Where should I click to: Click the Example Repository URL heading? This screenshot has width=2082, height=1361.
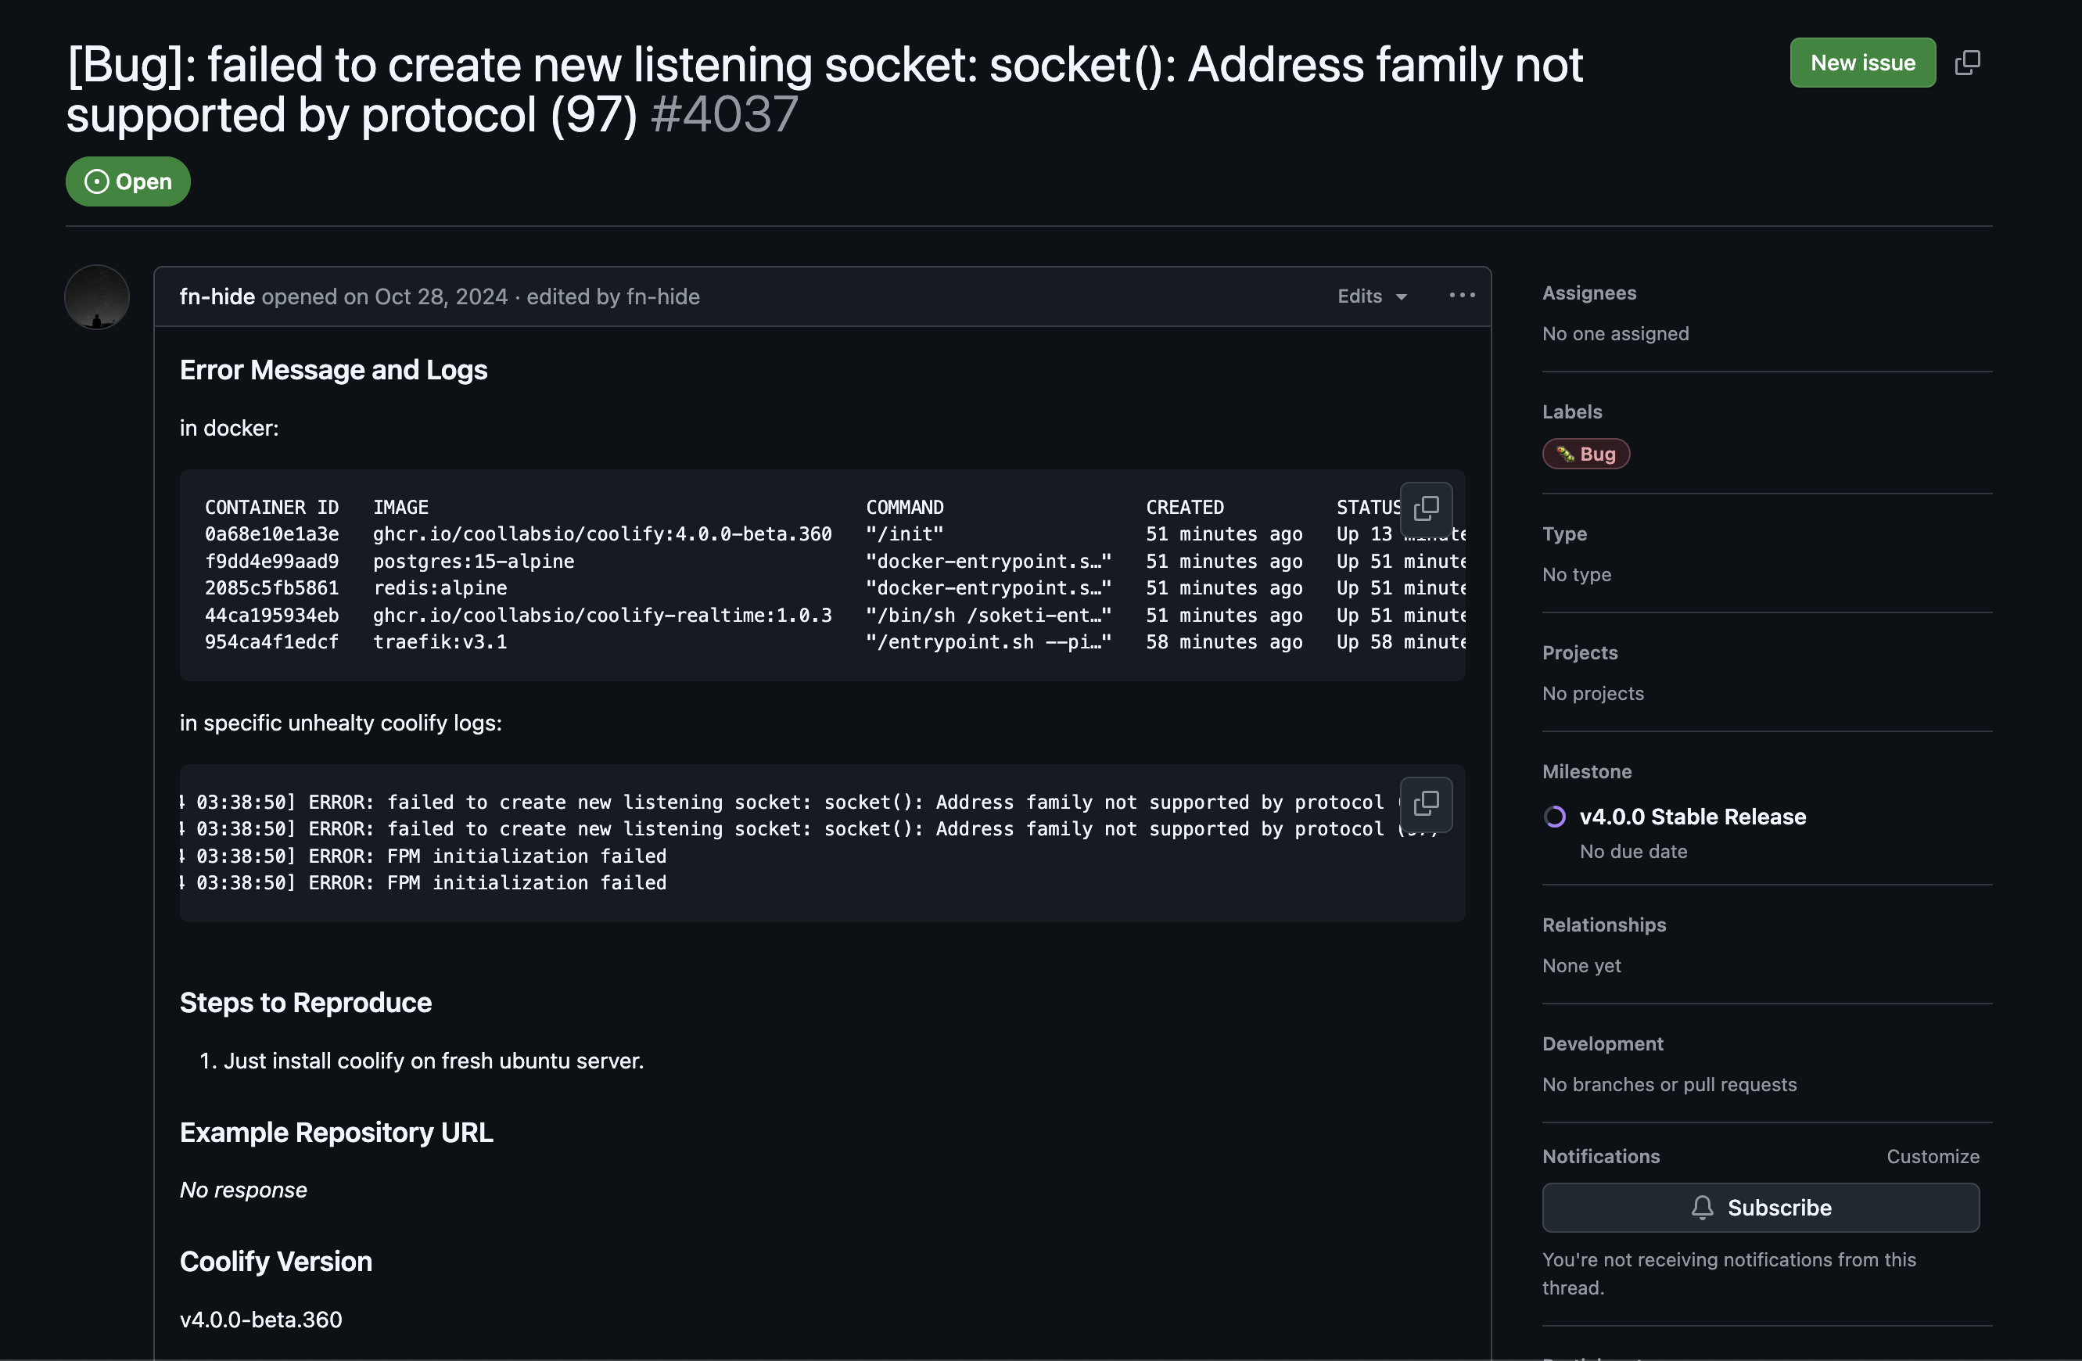click(x=336, y=1133)
